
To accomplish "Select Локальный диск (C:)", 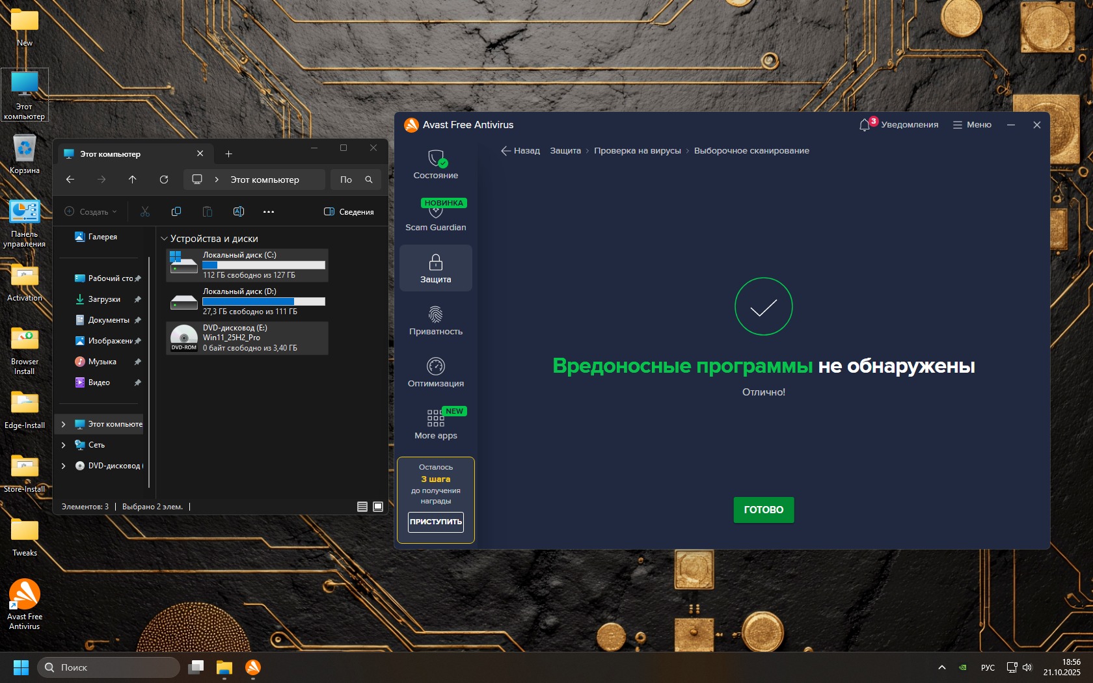I will point(247,265).
